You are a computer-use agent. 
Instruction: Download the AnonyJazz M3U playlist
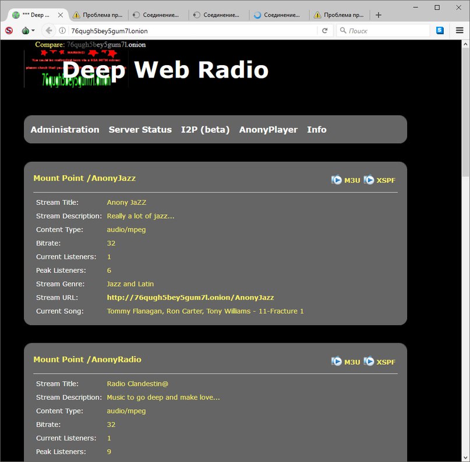click(346, 180)
